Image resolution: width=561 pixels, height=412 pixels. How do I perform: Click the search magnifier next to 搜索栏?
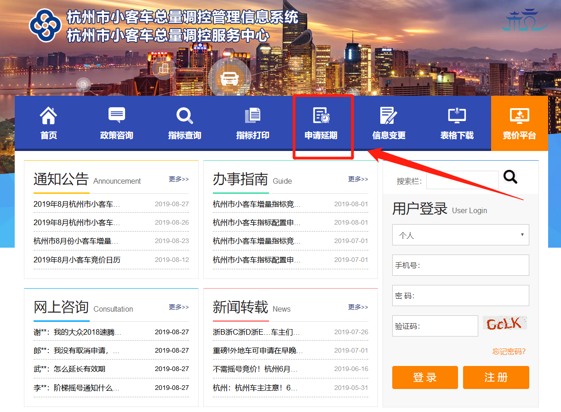(510, 177)
